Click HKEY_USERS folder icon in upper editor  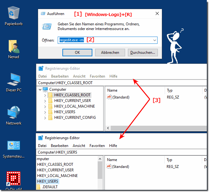pyautogui.click(x=50, y=112)
